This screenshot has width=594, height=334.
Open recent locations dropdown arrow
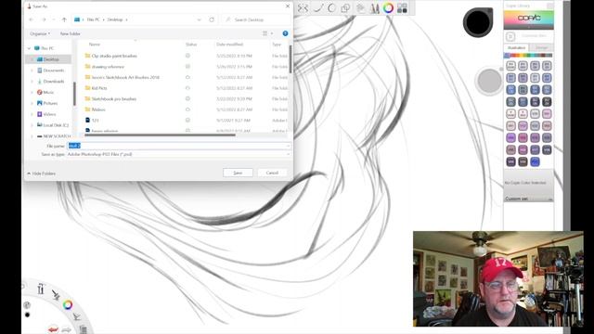tap(54, 19)
